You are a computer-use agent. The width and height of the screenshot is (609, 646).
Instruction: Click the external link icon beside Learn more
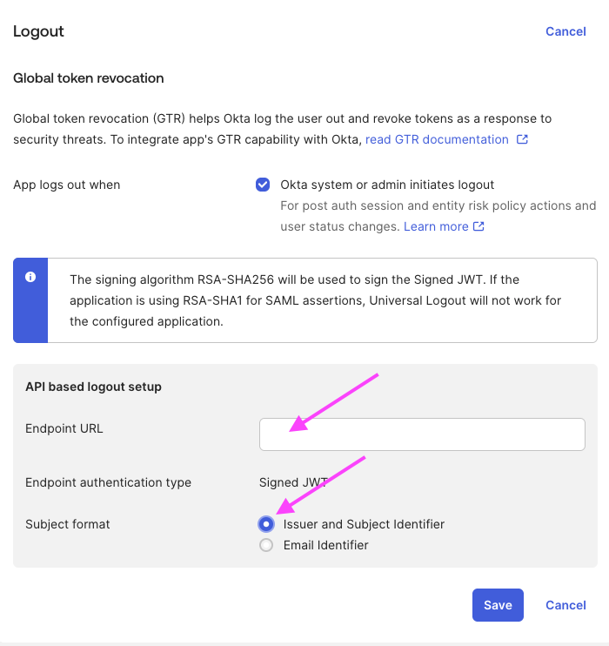coord(478,226)
